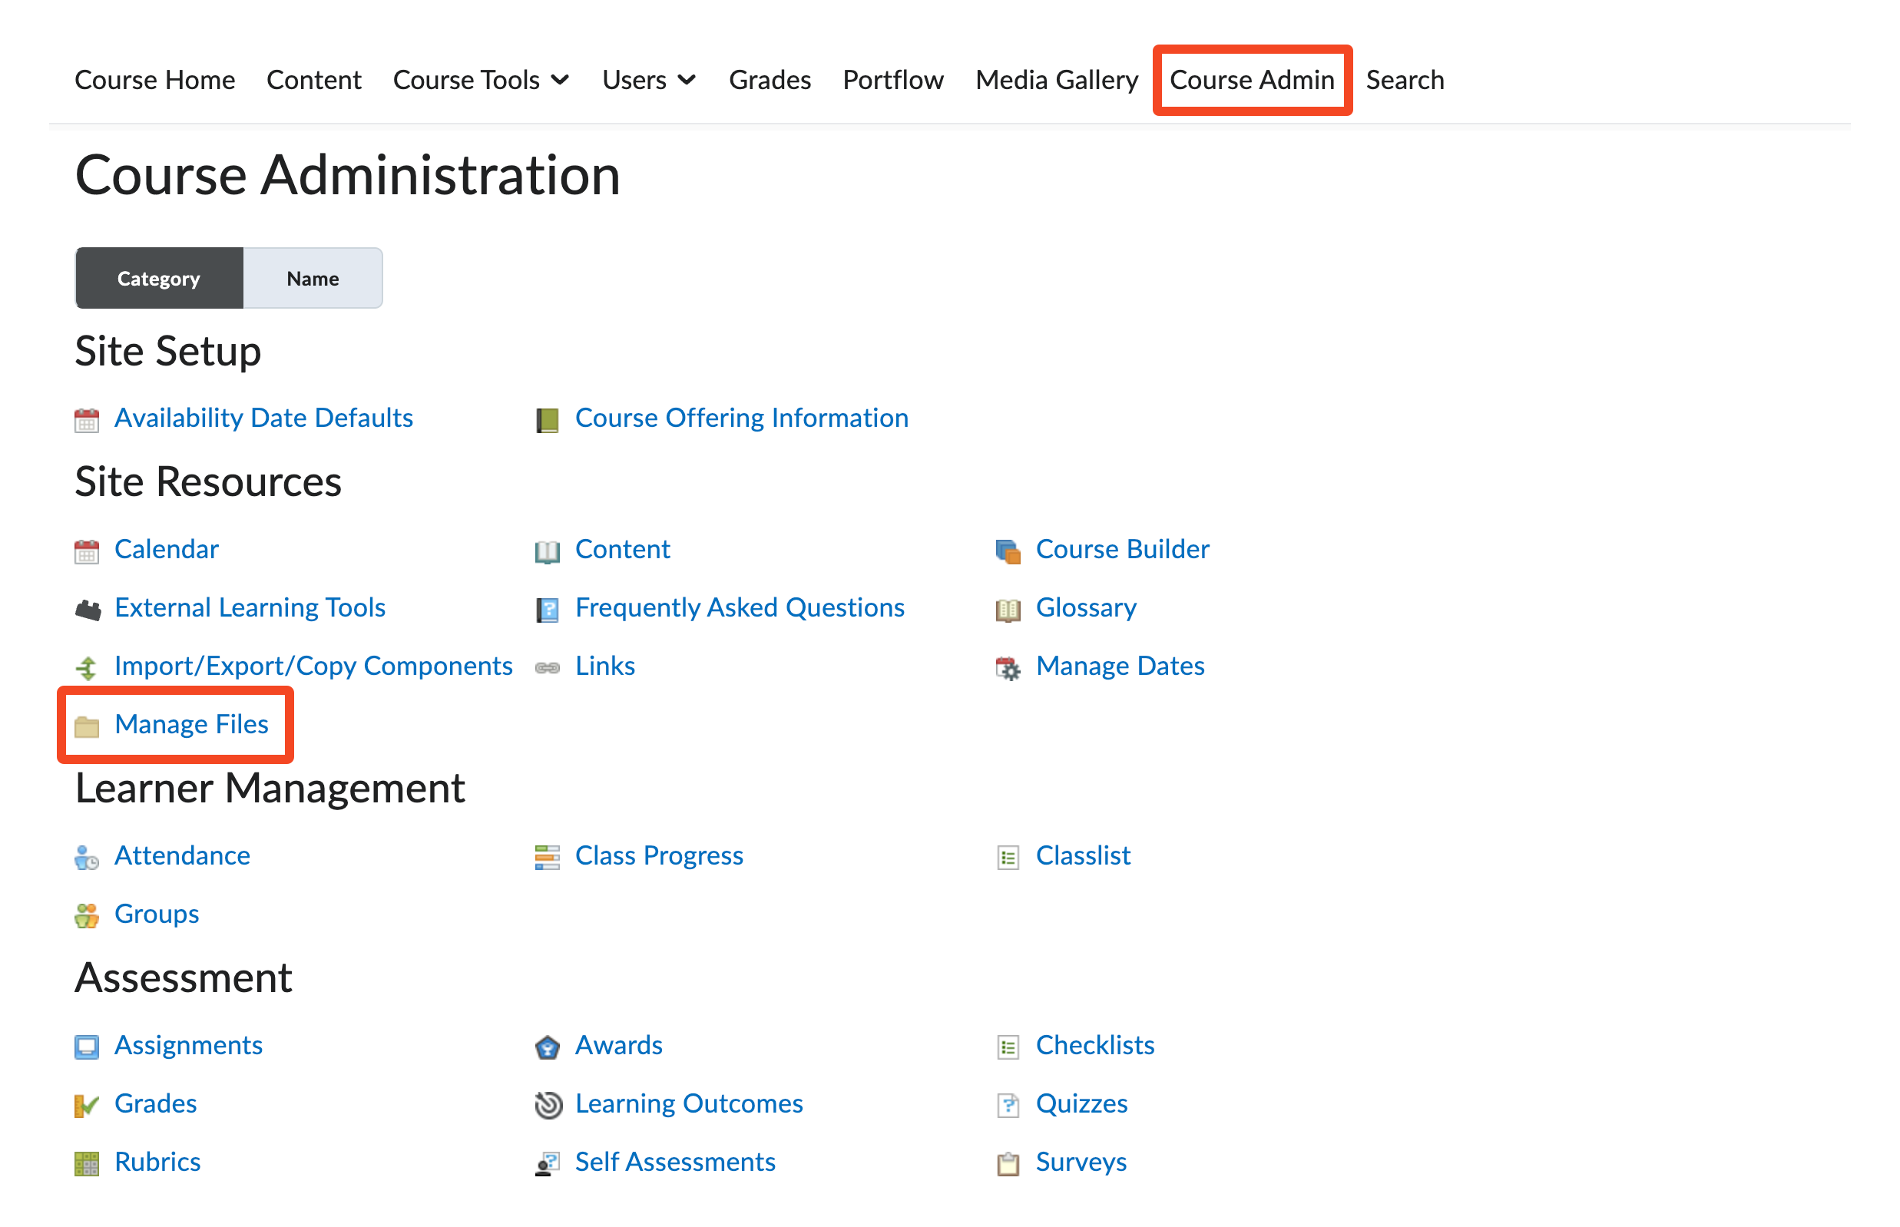Click the External Learning Tools icon
Image resolution: width=1900 pixels, height=1227 pixels.
pyautogui.click(x=88, y=610)
